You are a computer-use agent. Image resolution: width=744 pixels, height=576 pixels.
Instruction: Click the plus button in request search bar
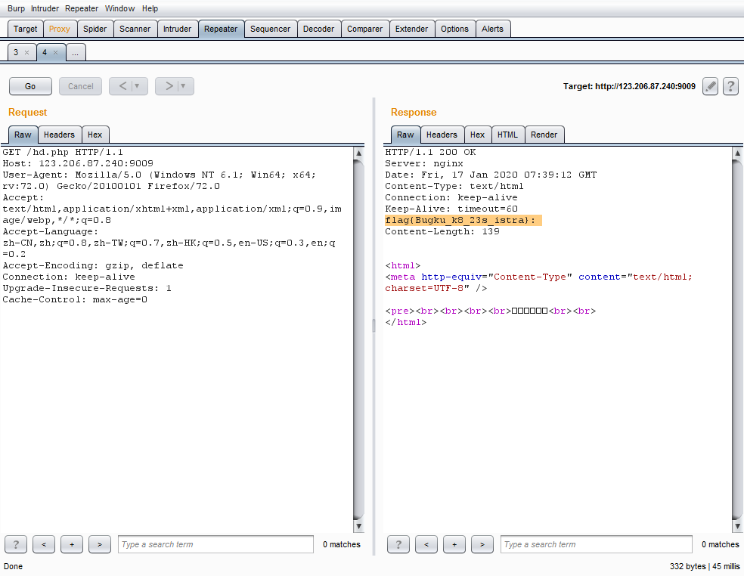(71, 544)
